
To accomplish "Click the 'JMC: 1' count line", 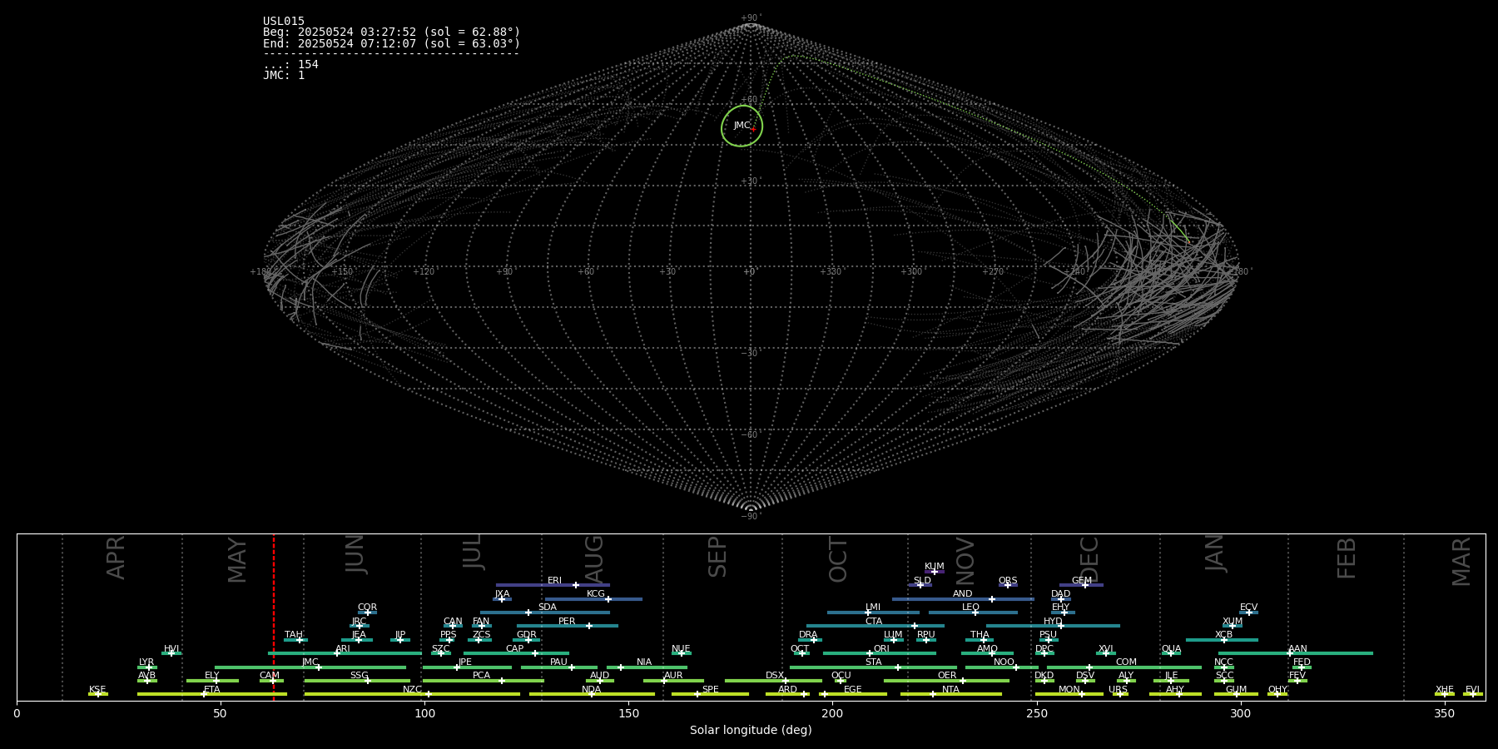I will click(x=284, y=75).
